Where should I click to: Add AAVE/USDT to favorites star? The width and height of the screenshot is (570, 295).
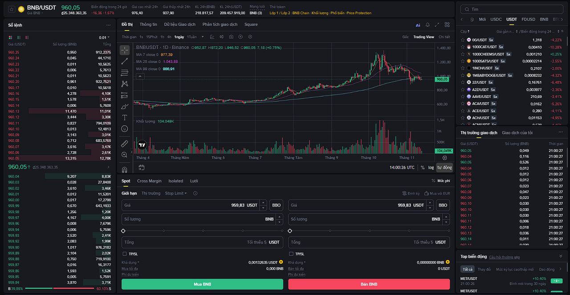[x=463, y=97]
